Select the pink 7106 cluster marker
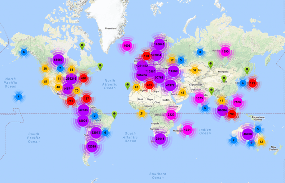Screen dimensions: 285x183 click(237, 102)
